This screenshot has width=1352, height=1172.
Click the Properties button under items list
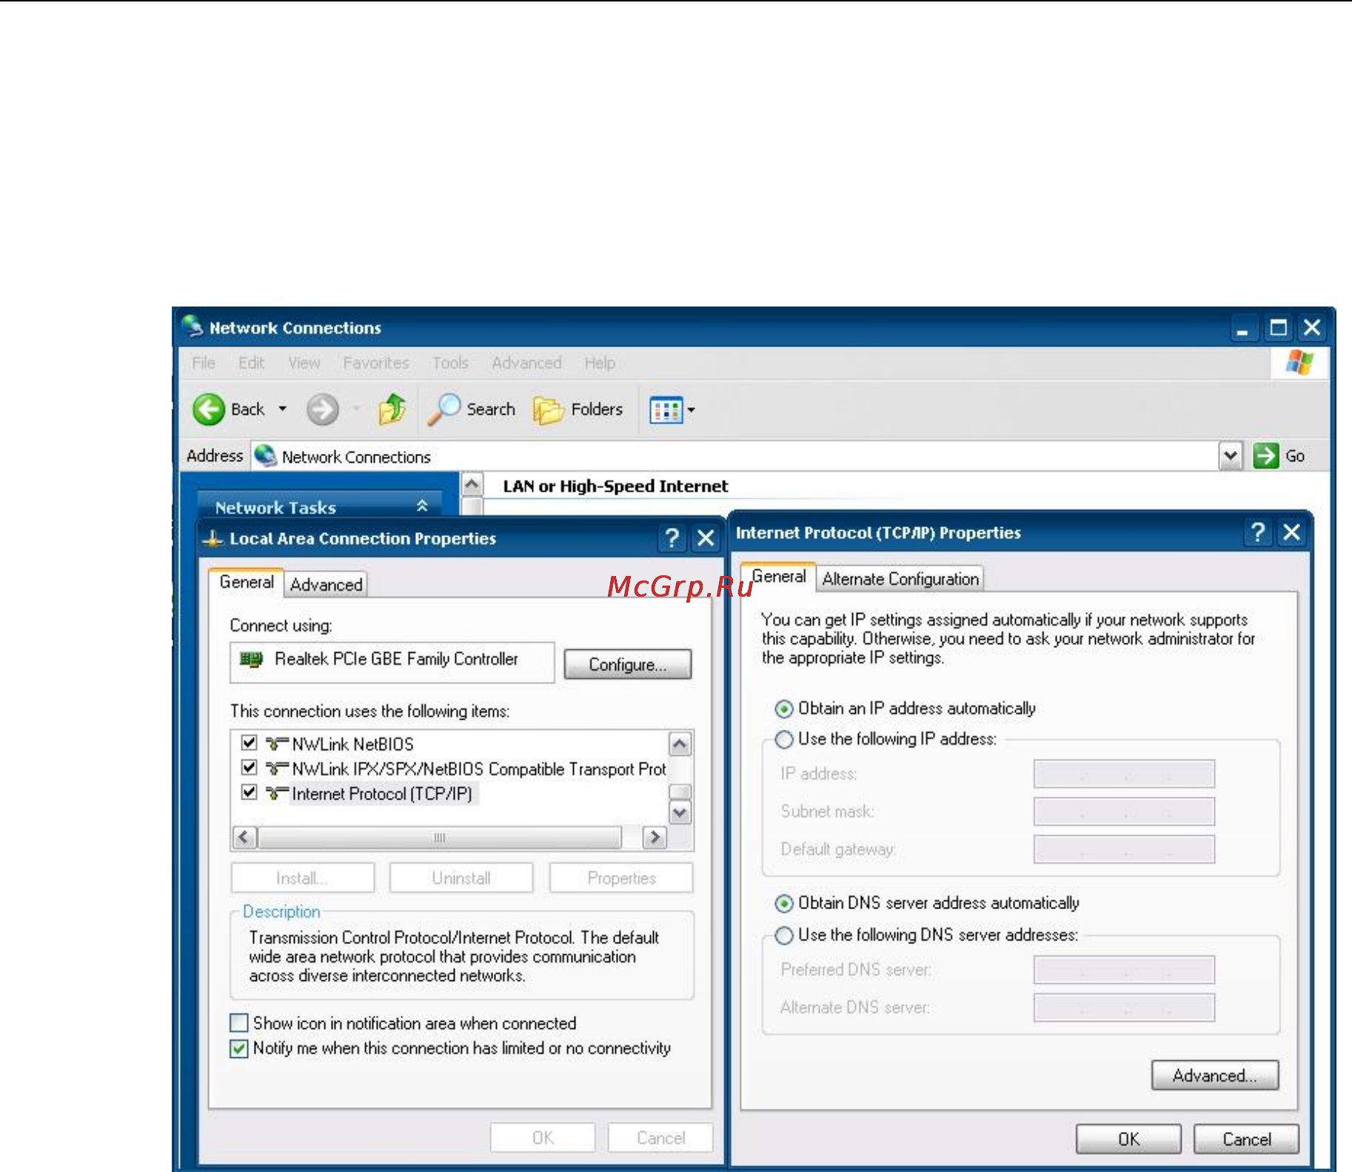[621, 878]
